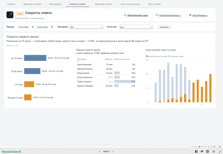Toggle legend item 'ждали больше 4 часов'
Viewport: 223px width, 154px height.
(x=156, y=56)
